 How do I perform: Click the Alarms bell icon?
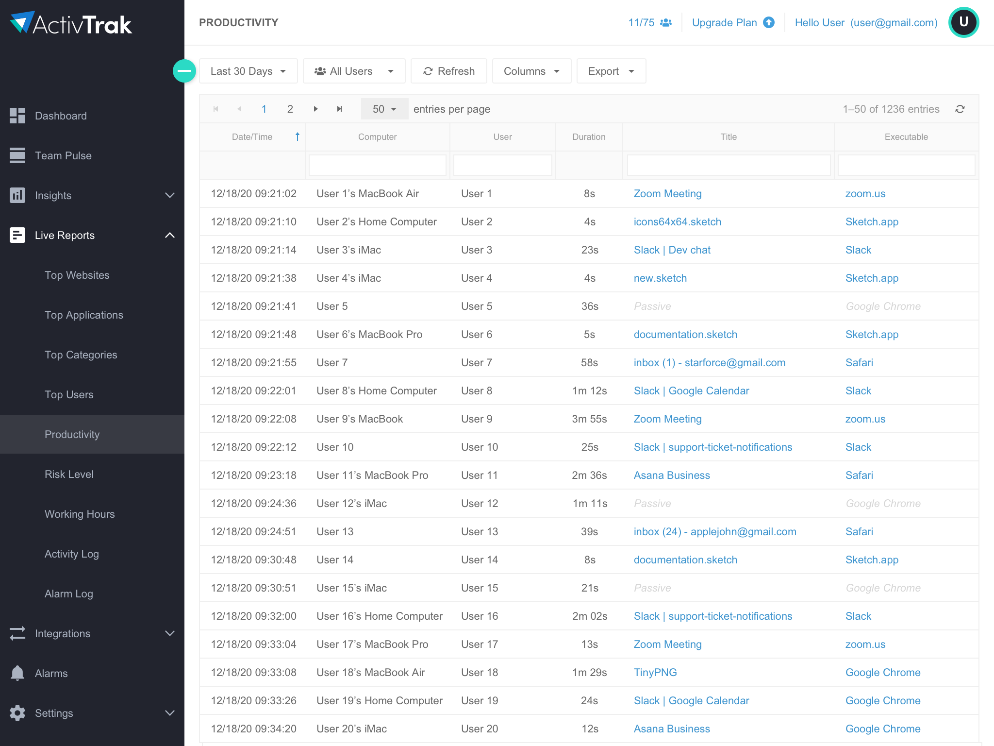click(17, 673)
